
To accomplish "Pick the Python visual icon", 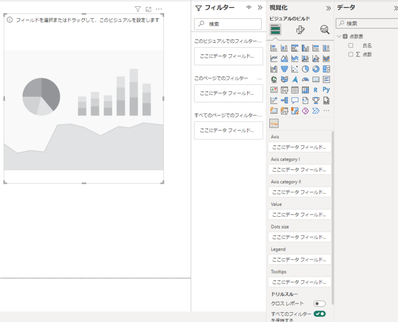I will tap(326, 90).
